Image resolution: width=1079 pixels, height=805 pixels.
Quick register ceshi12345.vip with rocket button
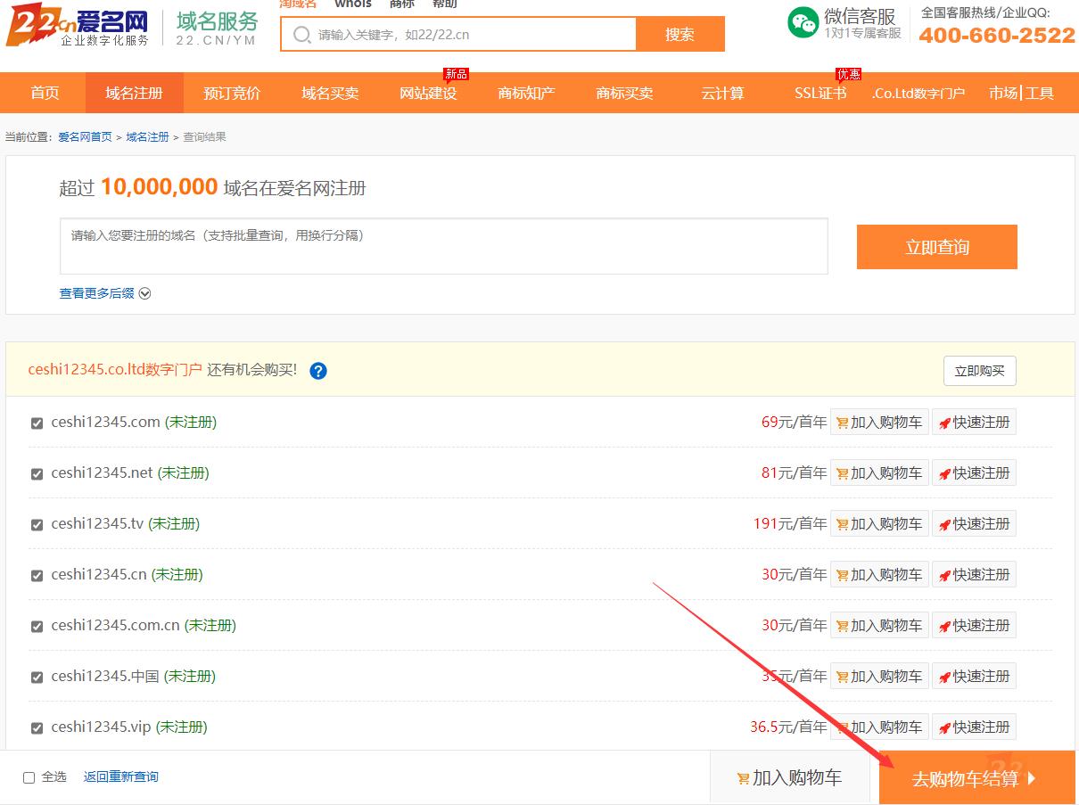pyautogui.click(x=974, y=727)
